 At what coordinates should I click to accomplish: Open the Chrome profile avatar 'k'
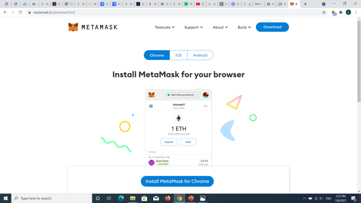pyautogui.click(x=348, y=12)
